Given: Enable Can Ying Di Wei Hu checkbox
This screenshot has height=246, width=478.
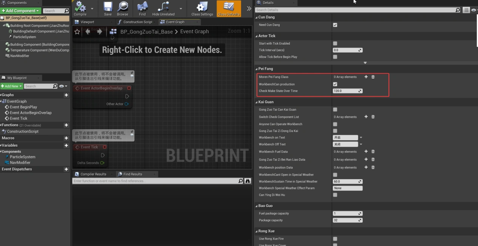Looking at the screenshot, I should tap(335, 195).
